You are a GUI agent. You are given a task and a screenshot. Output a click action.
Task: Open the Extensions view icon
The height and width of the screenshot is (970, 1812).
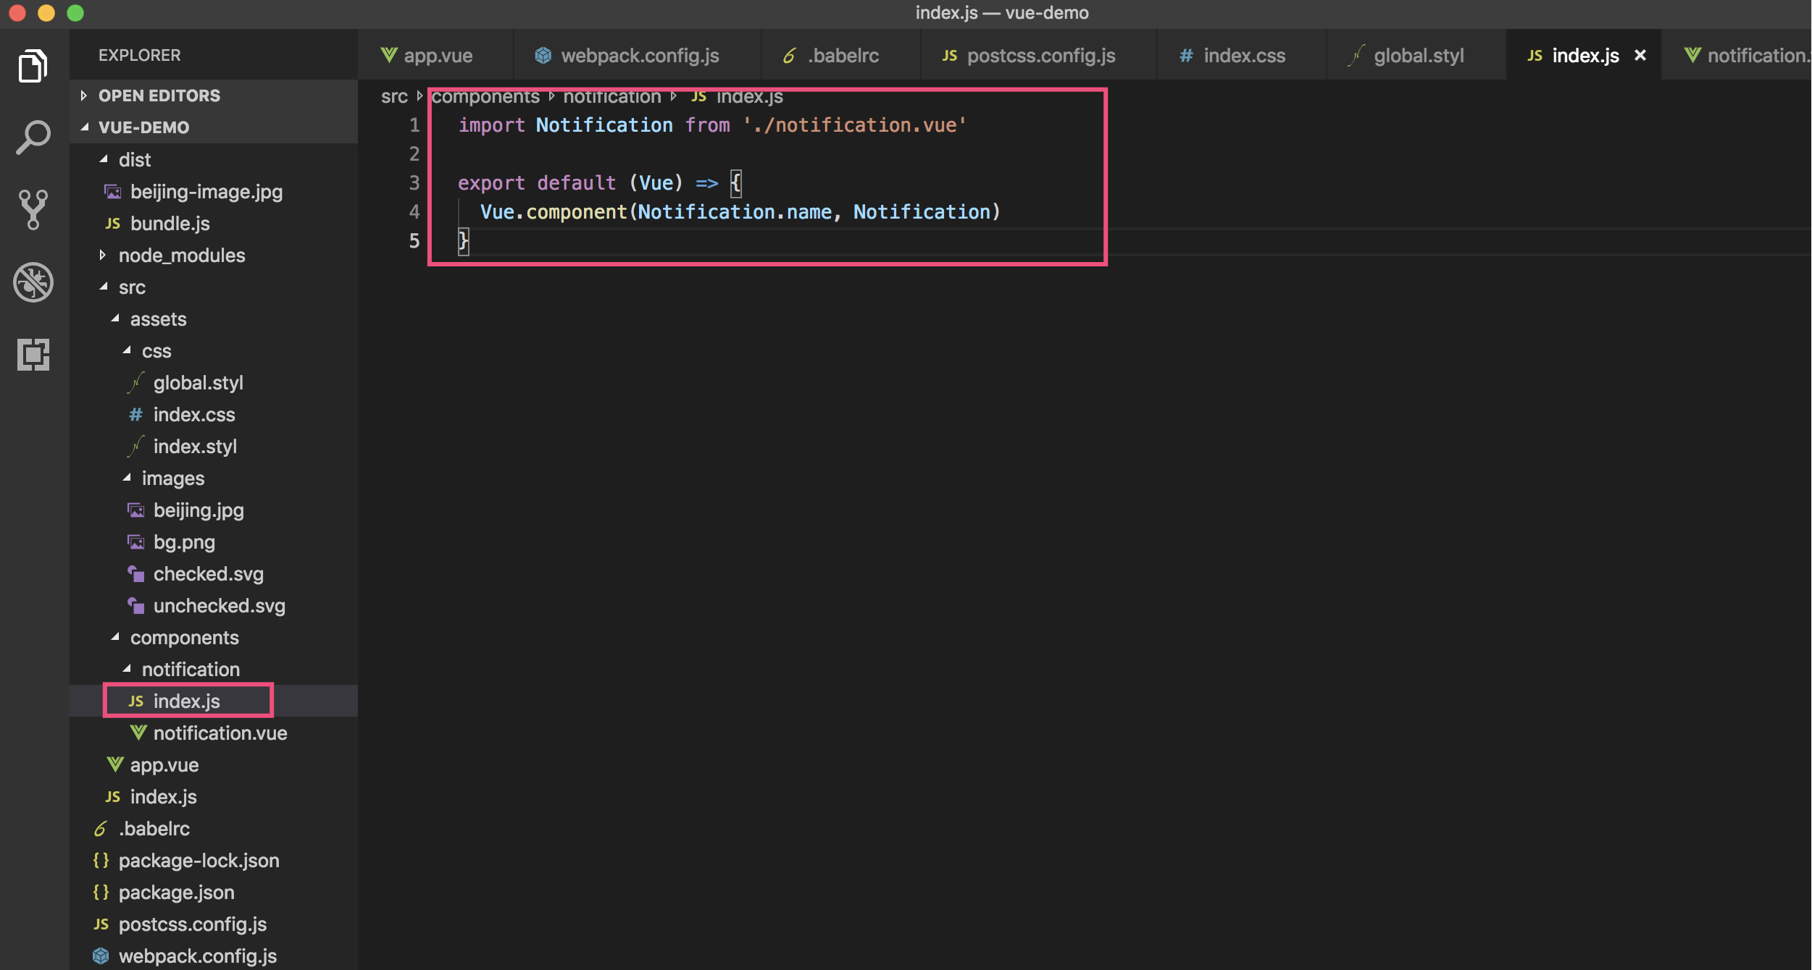click(33, 355)
